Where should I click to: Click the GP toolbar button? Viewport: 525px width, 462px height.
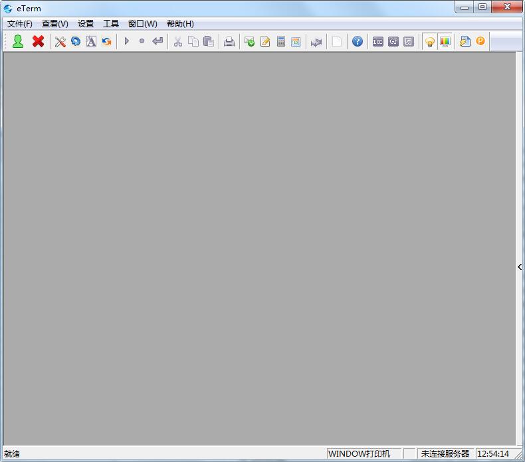(393, 41)
